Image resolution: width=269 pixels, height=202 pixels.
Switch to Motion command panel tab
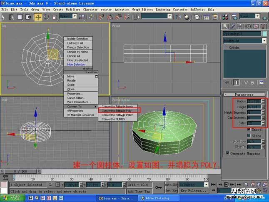click(248, 26)
